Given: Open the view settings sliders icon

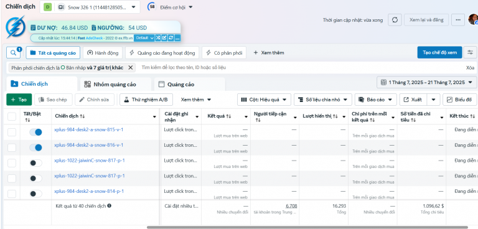Looking at the screenshot, I should [470, 52].
